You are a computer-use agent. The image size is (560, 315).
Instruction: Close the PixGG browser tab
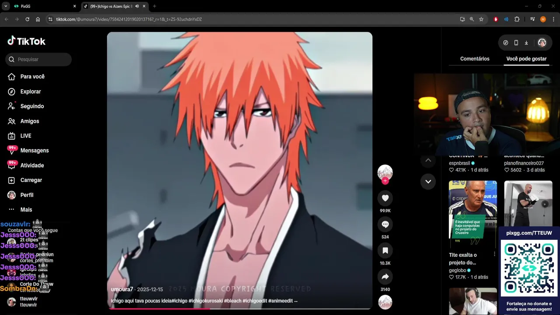(74, 6)
